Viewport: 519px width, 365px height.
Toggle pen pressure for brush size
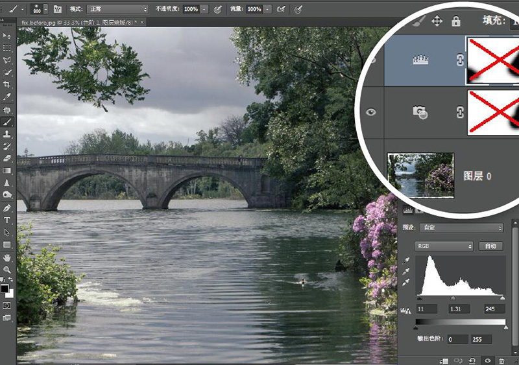pyautogui.click(x=298, y=9)
